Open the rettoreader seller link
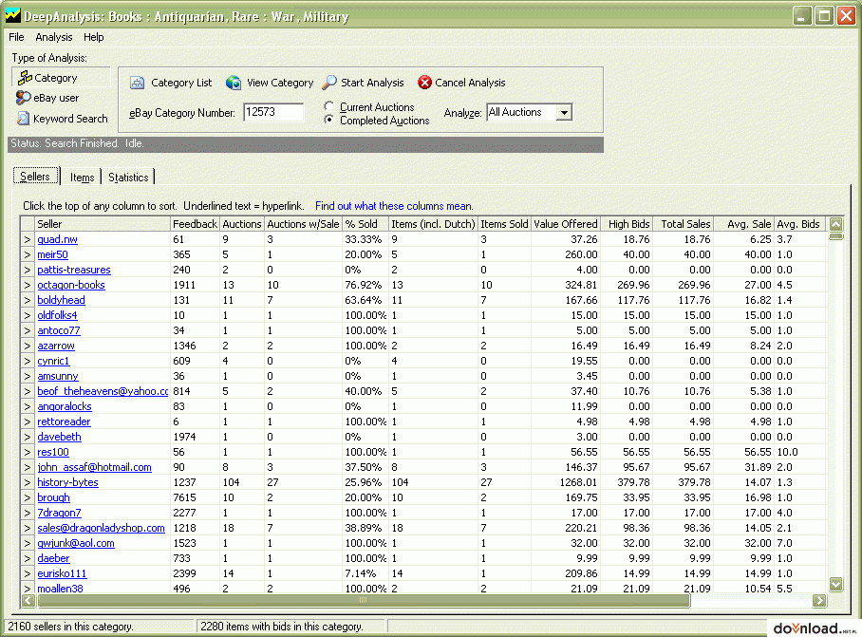This screenshot has width=862, height=637. tap(64, 422)
